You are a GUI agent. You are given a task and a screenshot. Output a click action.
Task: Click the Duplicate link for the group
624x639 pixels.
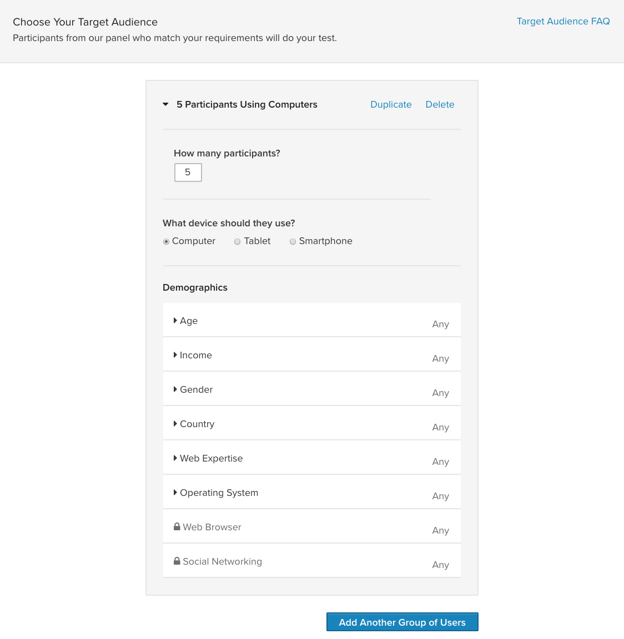coord(391,104)
